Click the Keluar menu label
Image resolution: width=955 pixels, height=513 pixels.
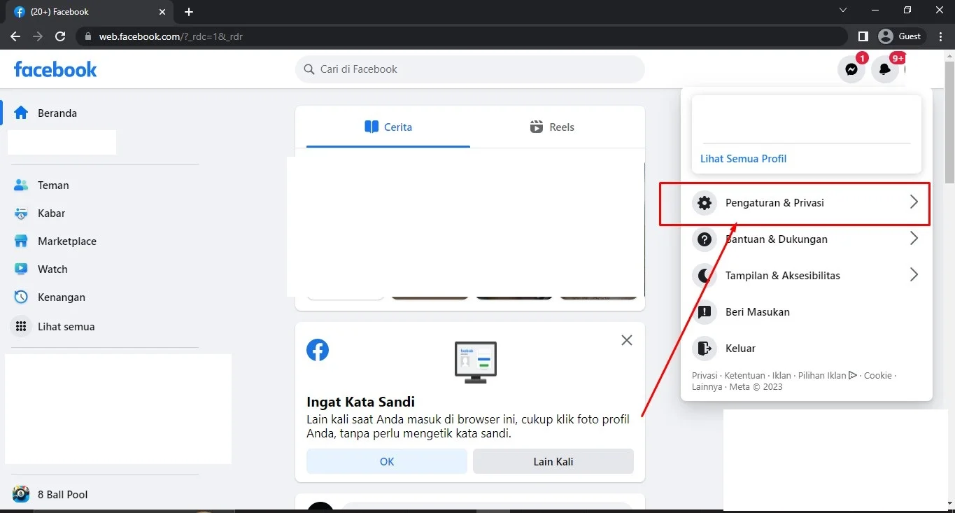pos(740,349)
